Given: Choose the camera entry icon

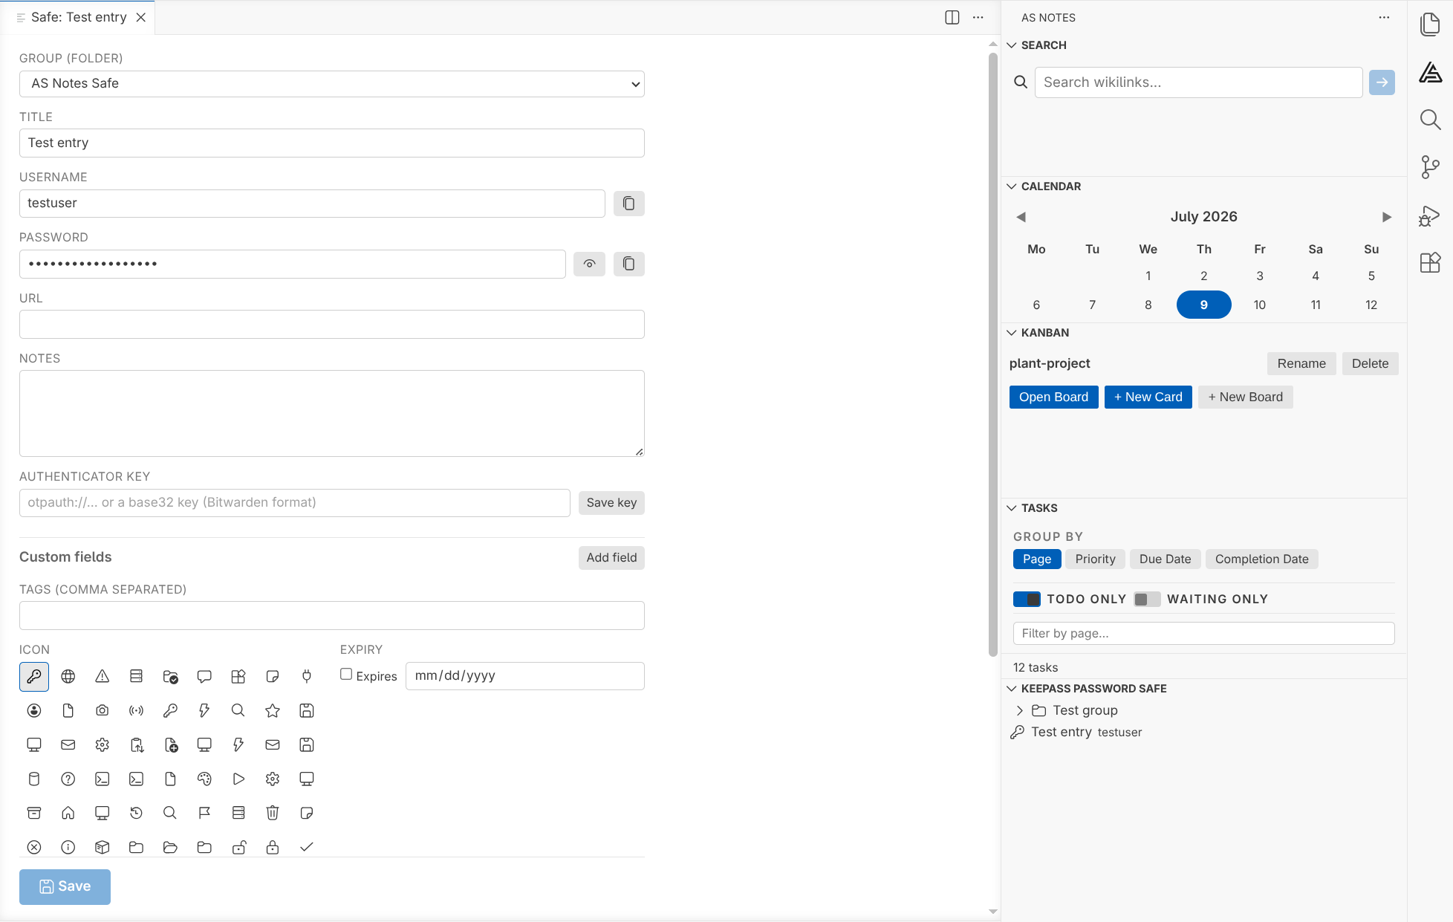Looking at the screenshot, I should [103, 710].
